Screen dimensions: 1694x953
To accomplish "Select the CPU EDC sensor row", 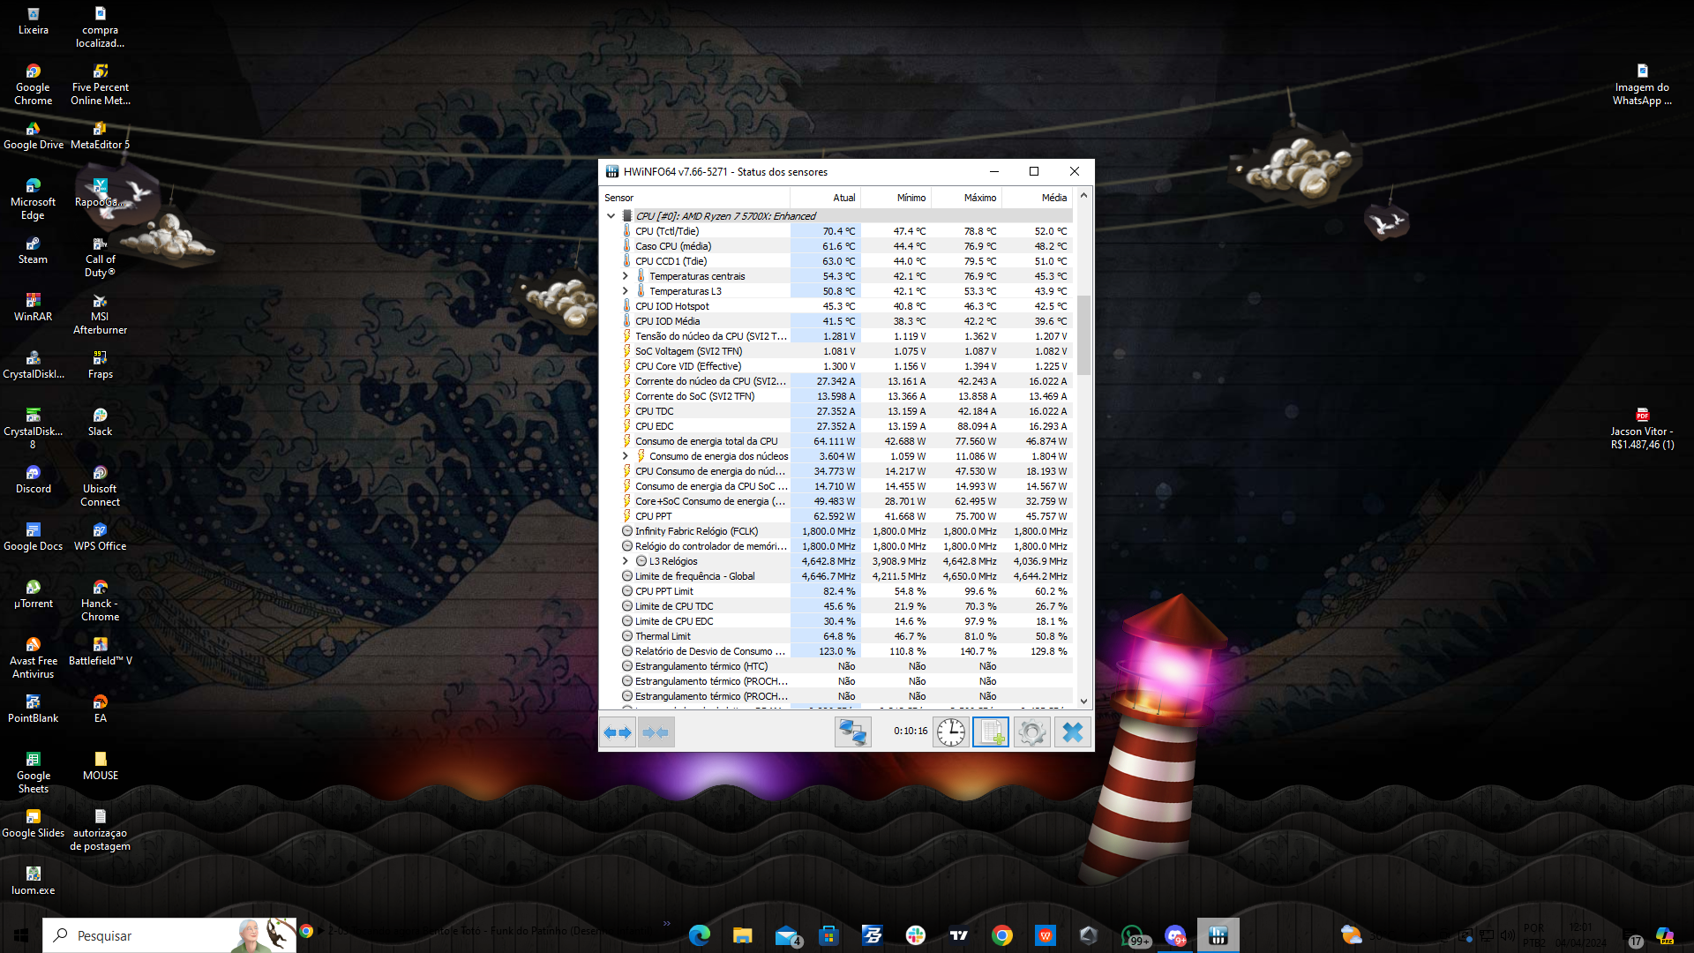I will point(837,426).
